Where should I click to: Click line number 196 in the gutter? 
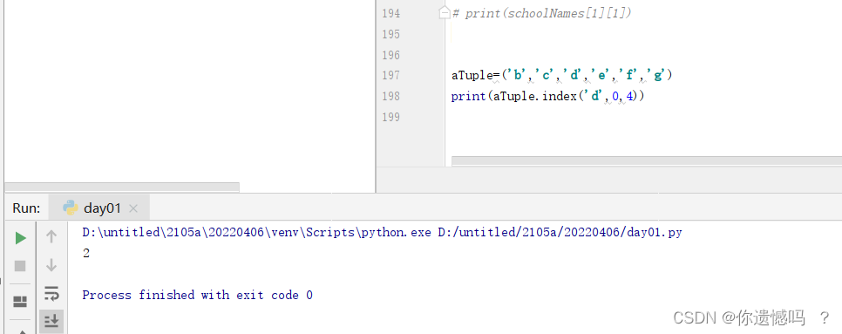click(x=390, y=55)
